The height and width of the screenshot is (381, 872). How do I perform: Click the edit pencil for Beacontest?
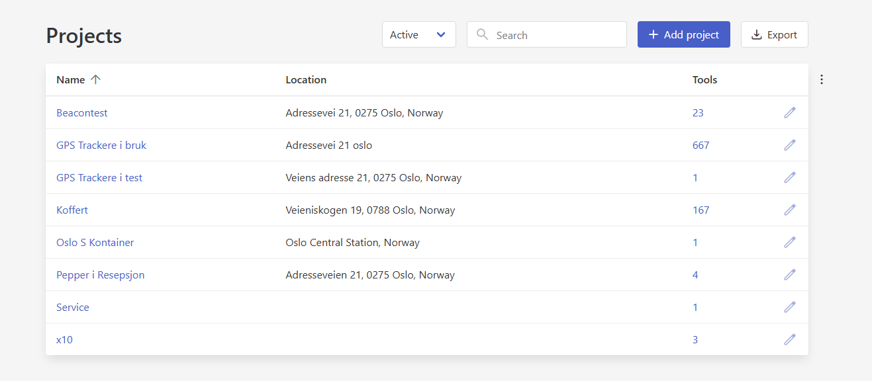pyautogui.click(x=789, y=112)
